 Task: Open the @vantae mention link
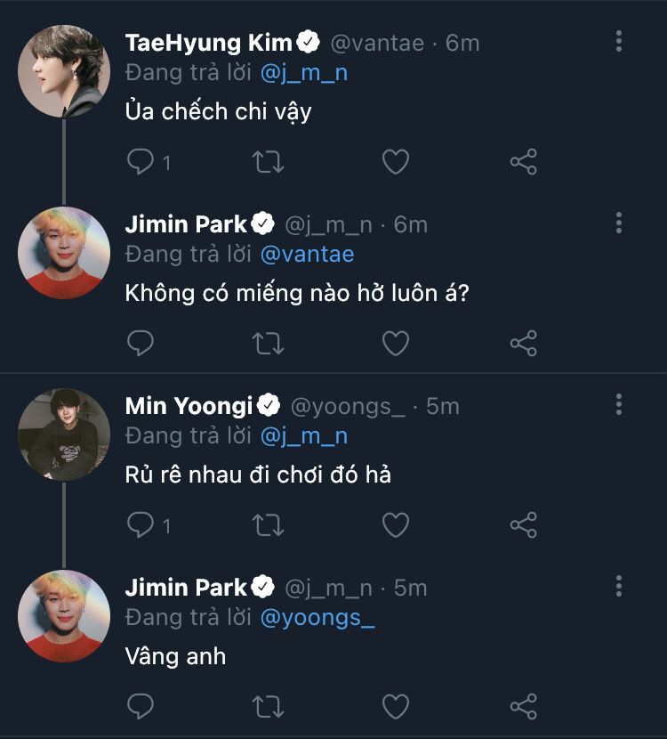pos(307,255)
